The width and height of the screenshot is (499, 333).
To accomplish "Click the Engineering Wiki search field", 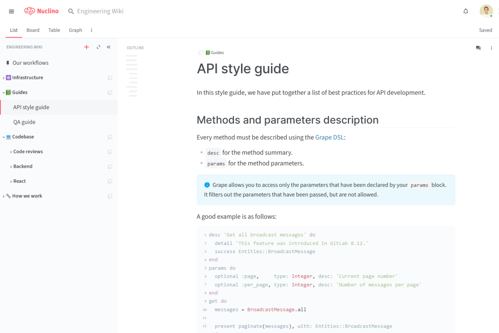I will tap(100, 11).
